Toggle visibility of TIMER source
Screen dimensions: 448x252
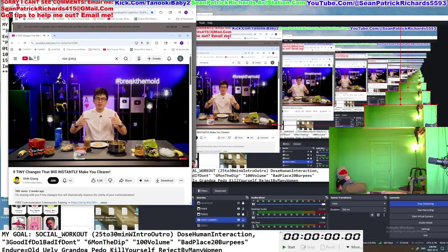pyautogui.click(x=238, y=209)
